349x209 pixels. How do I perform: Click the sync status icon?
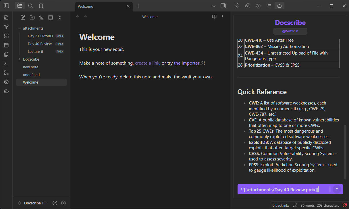(345, 205)
